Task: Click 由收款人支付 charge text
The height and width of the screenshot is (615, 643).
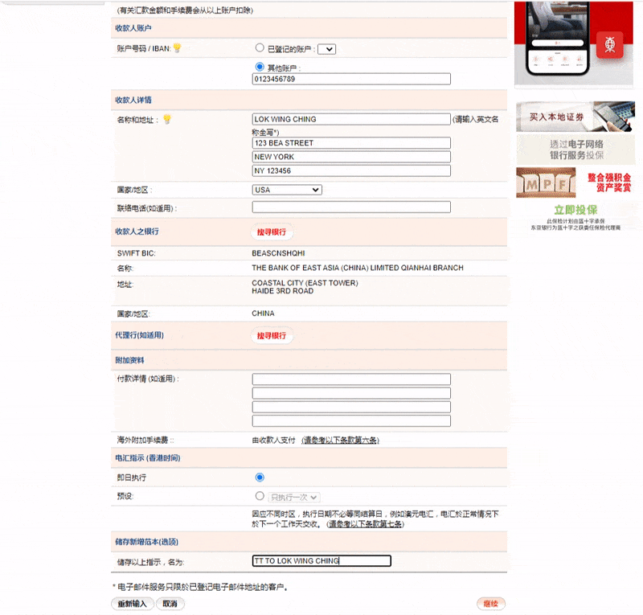Action: pyautogui.click(x=273, y=441)
